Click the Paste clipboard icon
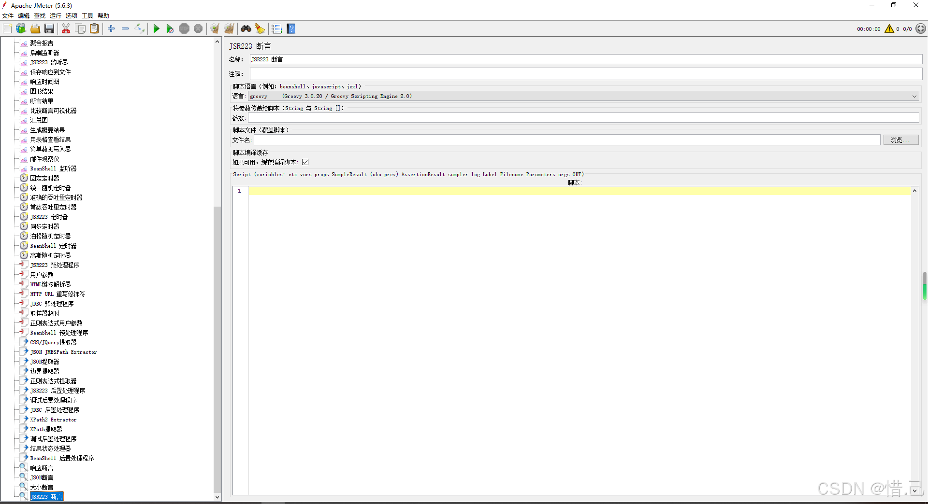 [x=95, y=29]
